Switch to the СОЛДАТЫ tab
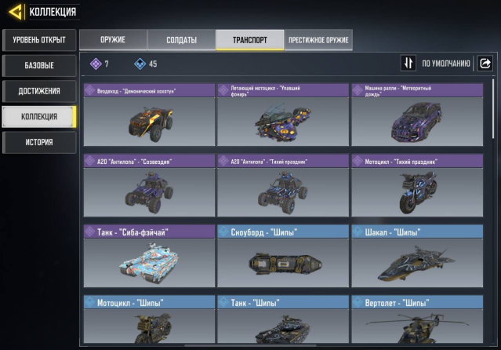This screenshot has width=501, height=350. pos(181,40)
